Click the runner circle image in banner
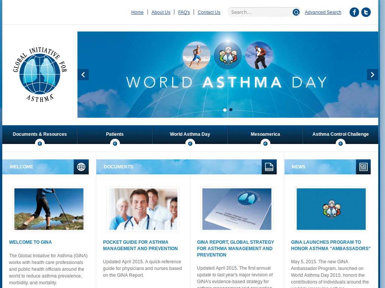385x288 pixels. (196, 55)
